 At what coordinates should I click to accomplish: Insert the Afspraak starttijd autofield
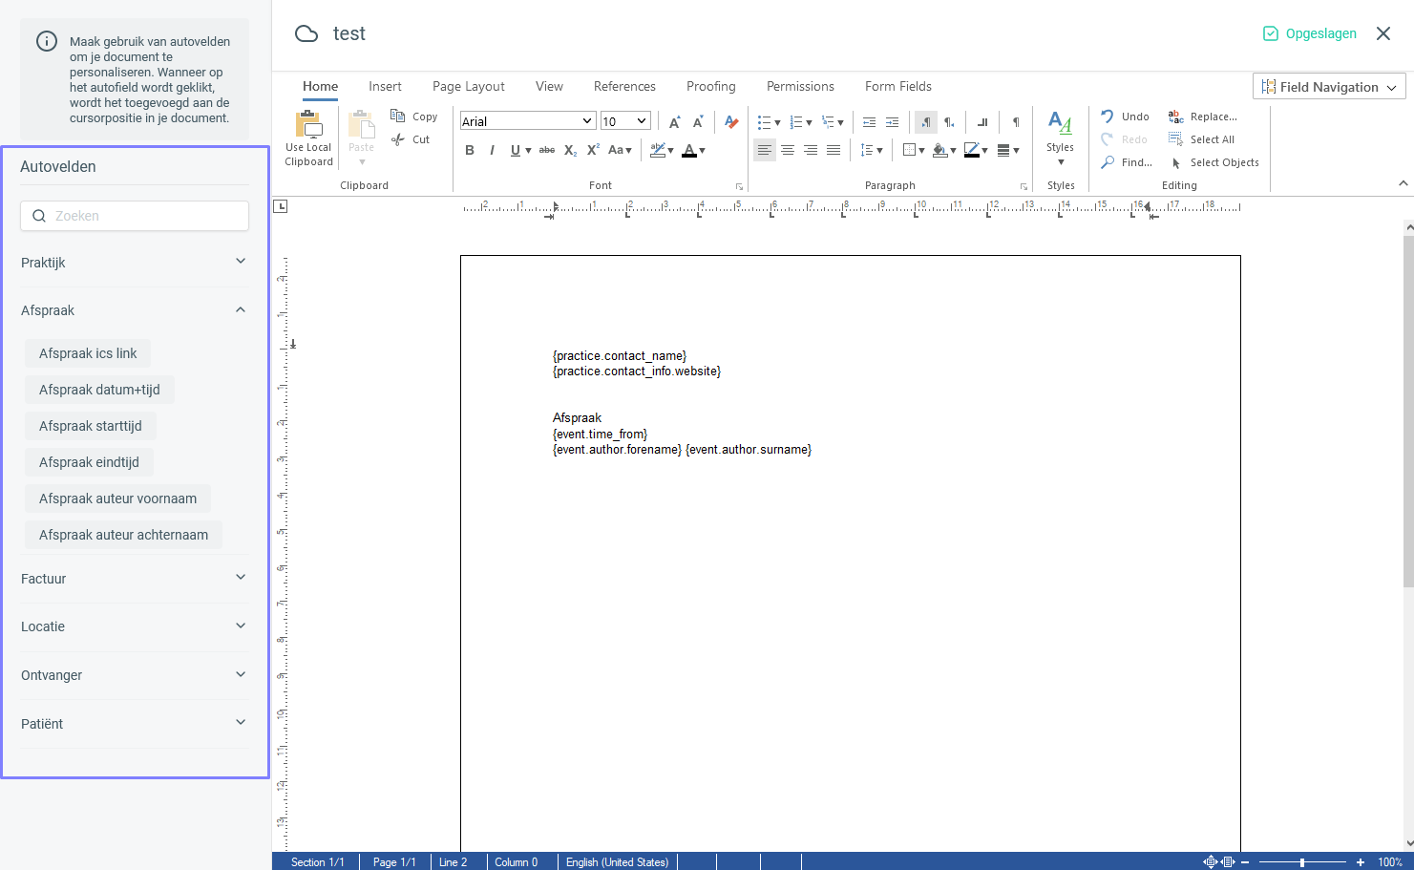point(91,426)
